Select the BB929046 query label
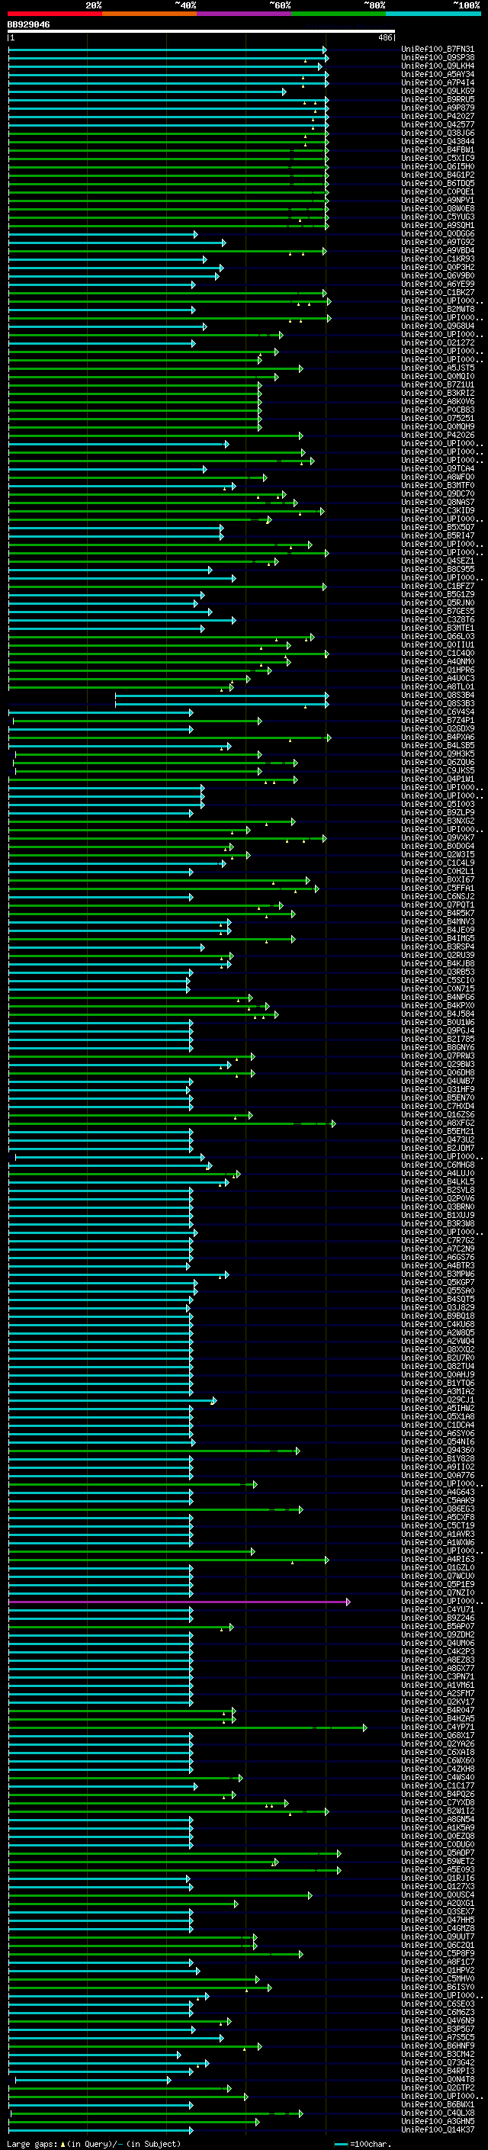488x2150 pixels. (x=28, y=25)
